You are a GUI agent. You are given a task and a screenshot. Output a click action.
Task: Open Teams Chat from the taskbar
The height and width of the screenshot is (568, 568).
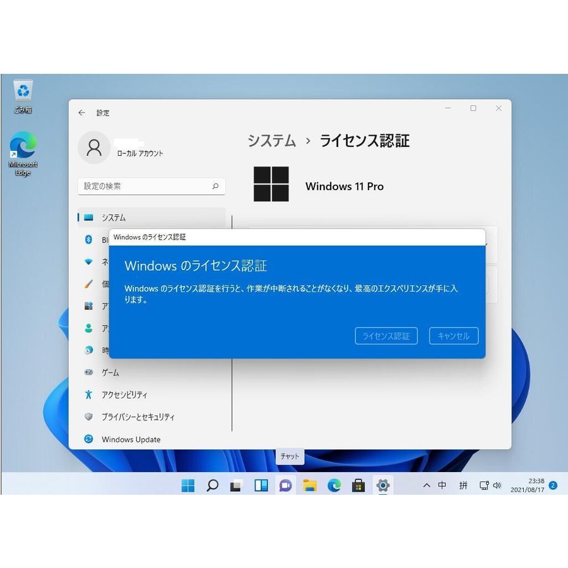pyautogui.click(x=284, y=485)
